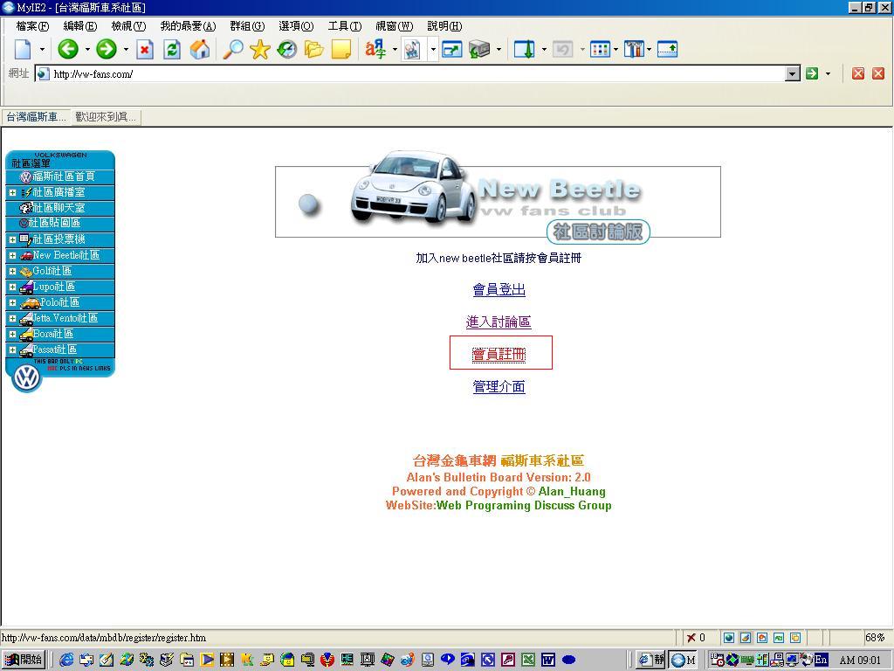Viewport: 894px width, 671px height.
Task: Stop page loading with red X icon
Action: pos(145,50)
